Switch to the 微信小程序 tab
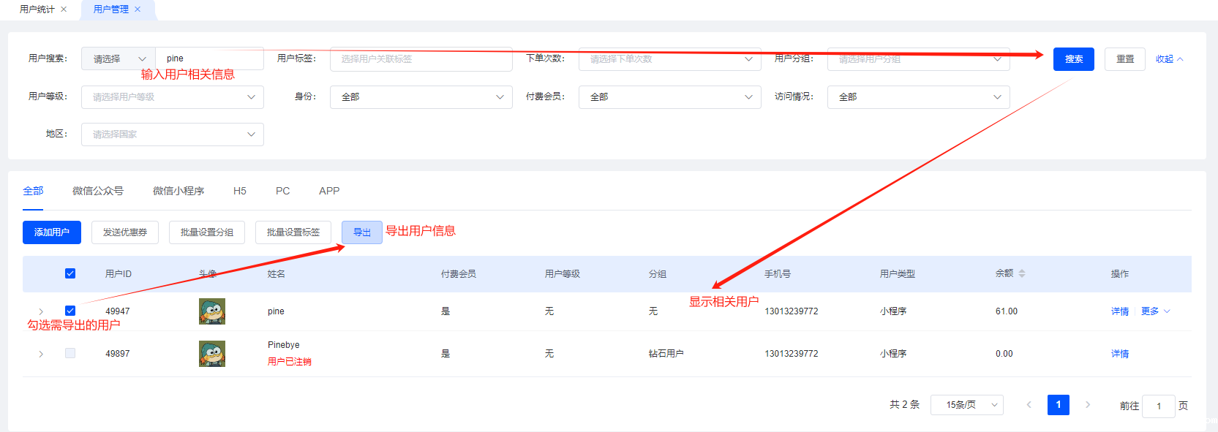Image resolution: width=1218 pixels, height=432 pixels. (x=178, y=191)
